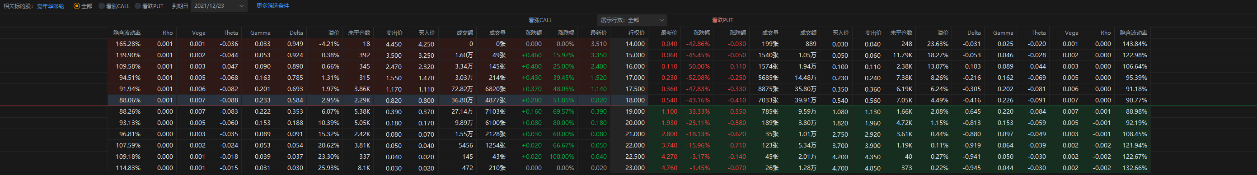Image resolution: width=1257 pixels, height=175 pixels.
Task: Click put latest price 4.760
Action: pos(669,168)
